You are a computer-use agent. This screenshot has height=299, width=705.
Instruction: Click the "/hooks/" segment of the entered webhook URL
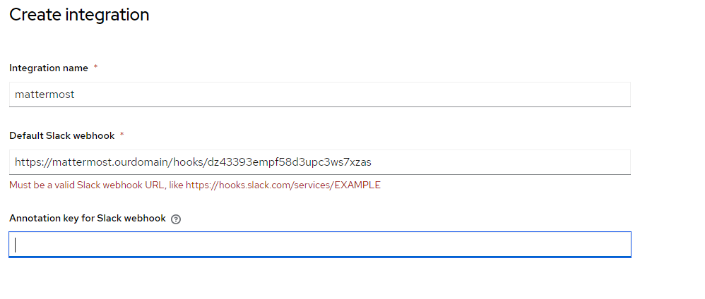point(186,162)
